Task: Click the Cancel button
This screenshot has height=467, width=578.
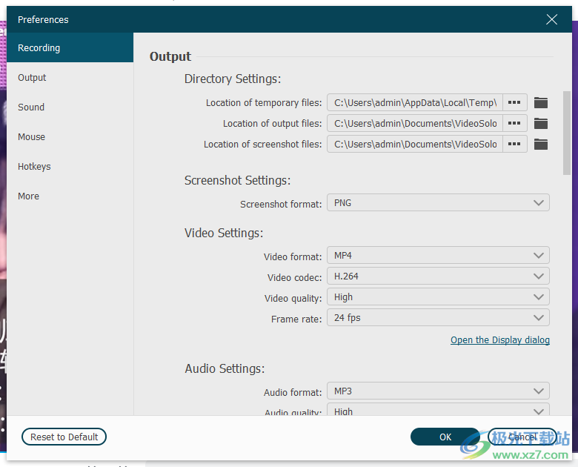Action: (x=522, y=437)
